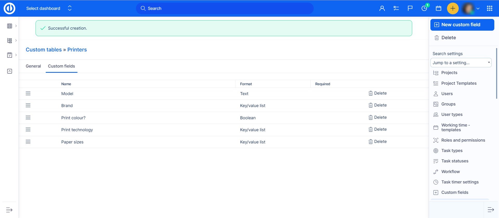Open the nine-dot apps grid menu
499x218 pixels.
point(490,8)
